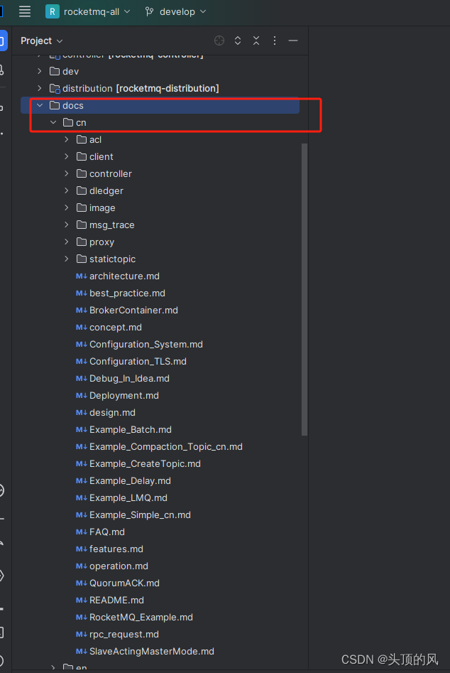
Task: Click the statictopic folder icon
Action: 82,259
